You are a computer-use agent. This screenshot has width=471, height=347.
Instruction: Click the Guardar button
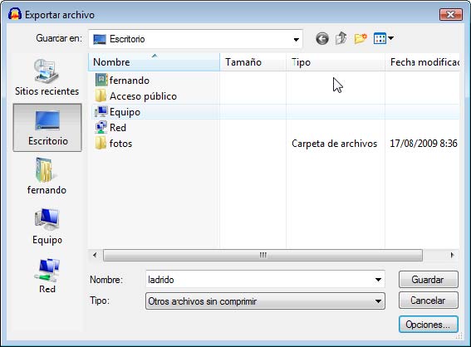pyautogui.click(x=429, y=280)
